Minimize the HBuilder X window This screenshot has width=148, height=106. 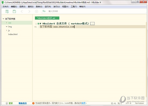[x=133, y=2]
